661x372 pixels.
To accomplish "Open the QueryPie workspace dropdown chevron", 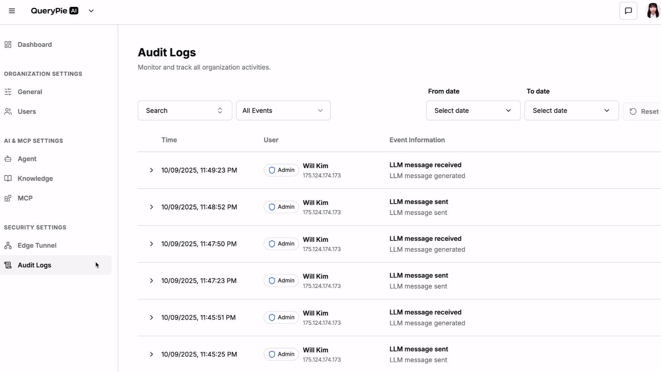I will coord(91,11).
